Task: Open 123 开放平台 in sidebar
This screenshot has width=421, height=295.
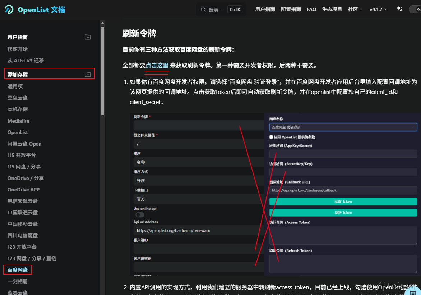Action: (22, 247)
